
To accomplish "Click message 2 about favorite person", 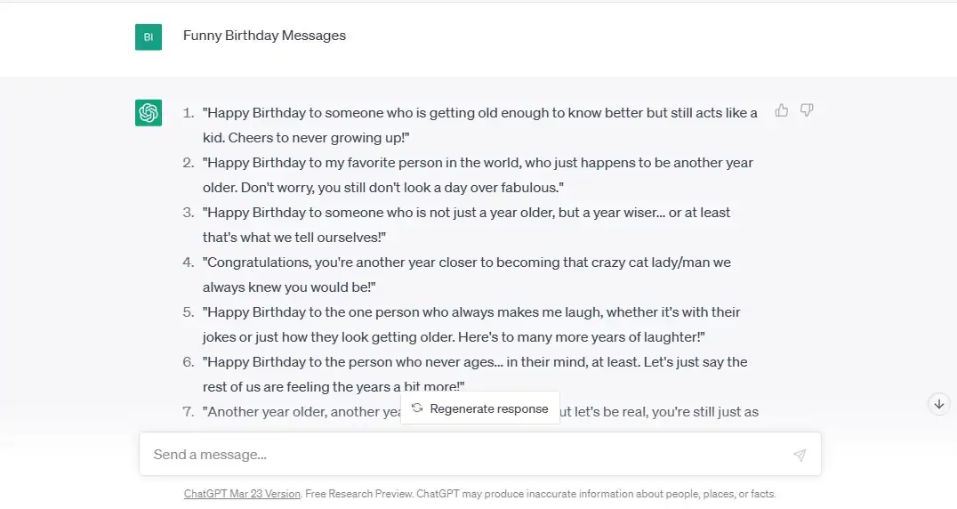I will click(478, 175).
